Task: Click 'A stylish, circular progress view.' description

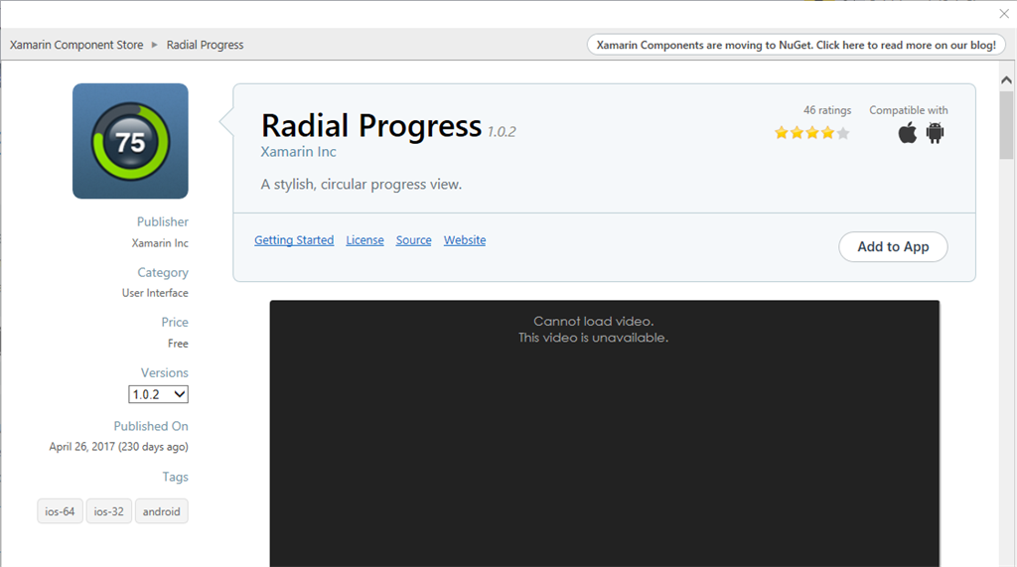Action: tap(362, 185)
